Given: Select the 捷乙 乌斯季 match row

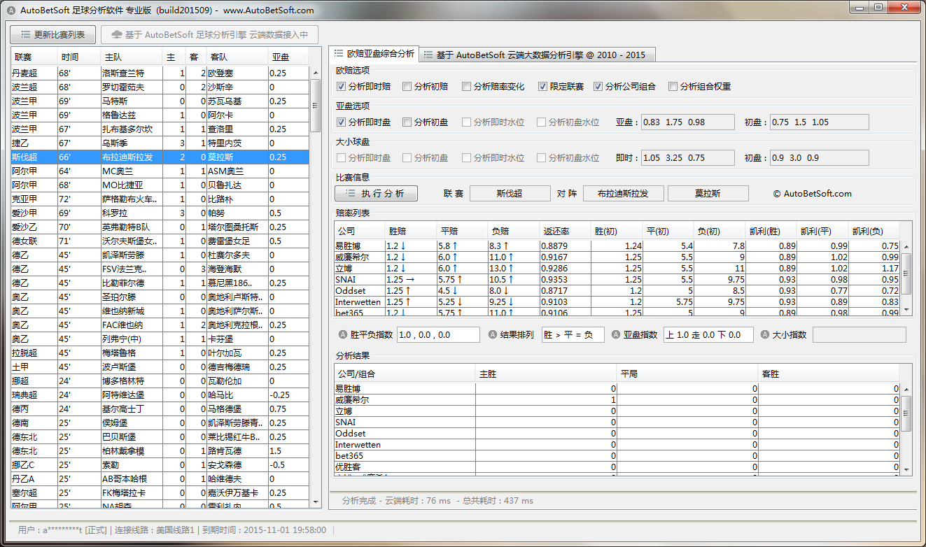Looking at the screenshot, I should click(x=160, y=143).
